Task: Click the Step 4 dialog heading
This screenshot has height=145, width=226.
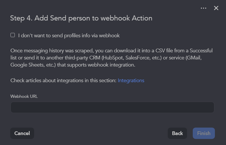Action: [x=81, y=18]
